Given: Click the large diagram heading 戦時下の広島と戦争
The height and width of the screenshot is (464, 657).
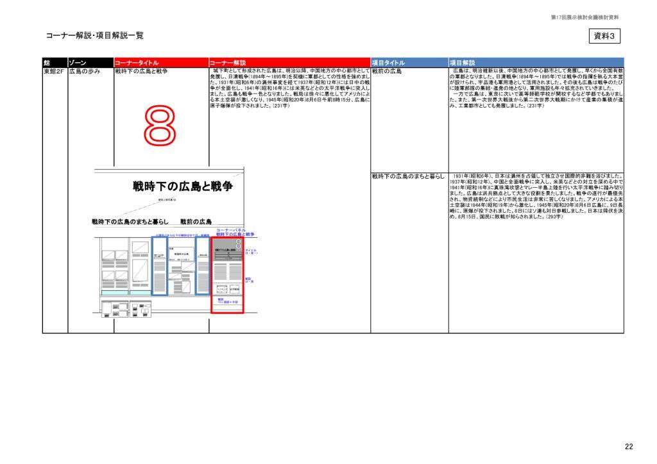Looking at the screenshot, I should (x=183, y=186).
